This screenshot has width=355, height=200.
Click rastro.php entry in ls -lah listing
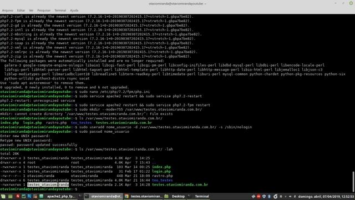coord(163,176)
